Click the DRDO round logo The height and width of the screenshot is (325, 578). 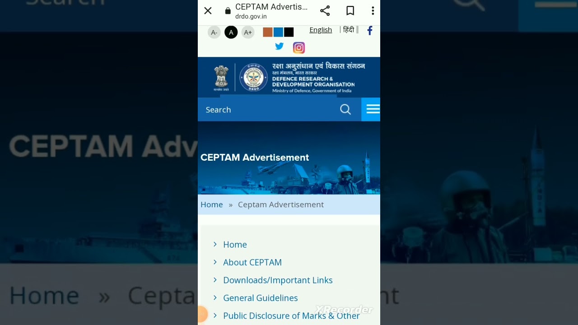253,78
